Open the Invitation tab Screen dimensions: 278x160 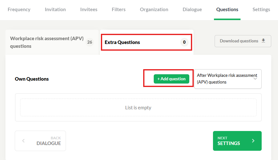pyautogui.click(x=55, y=10)
